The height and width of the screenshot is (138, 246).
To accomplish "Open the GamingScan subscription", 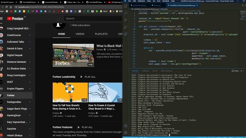I will [x=16, y=115].
